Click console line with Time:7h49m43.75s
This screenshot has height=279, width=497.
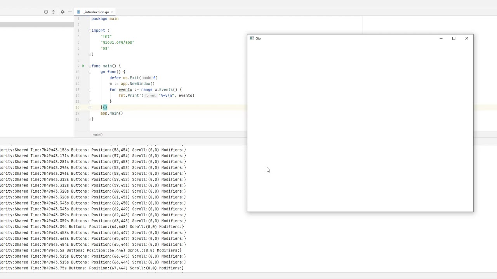click(92, 268)
